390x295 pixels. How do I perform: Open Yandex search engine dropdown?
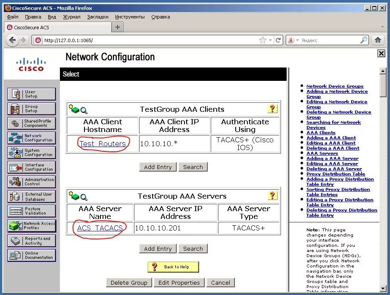coord(297,40)
